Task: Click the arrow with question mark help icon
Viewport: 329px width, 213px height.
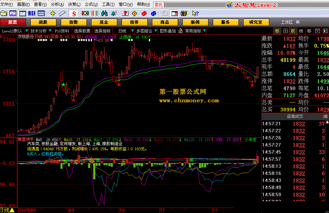Action: pos(195,14)
